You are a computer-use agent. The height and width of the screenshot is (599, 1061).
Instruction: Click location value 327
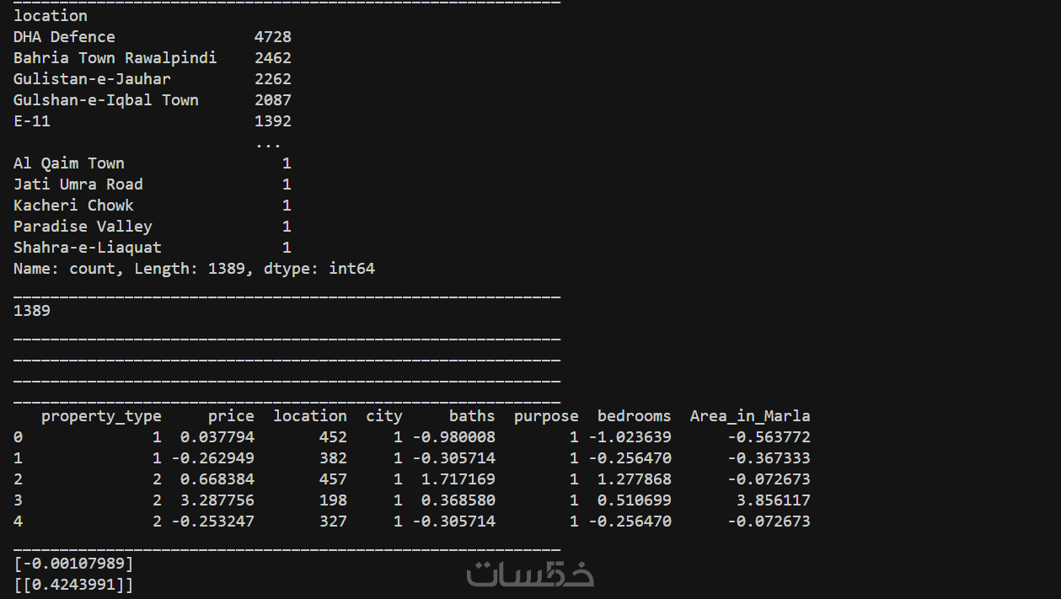coord(333,521)
